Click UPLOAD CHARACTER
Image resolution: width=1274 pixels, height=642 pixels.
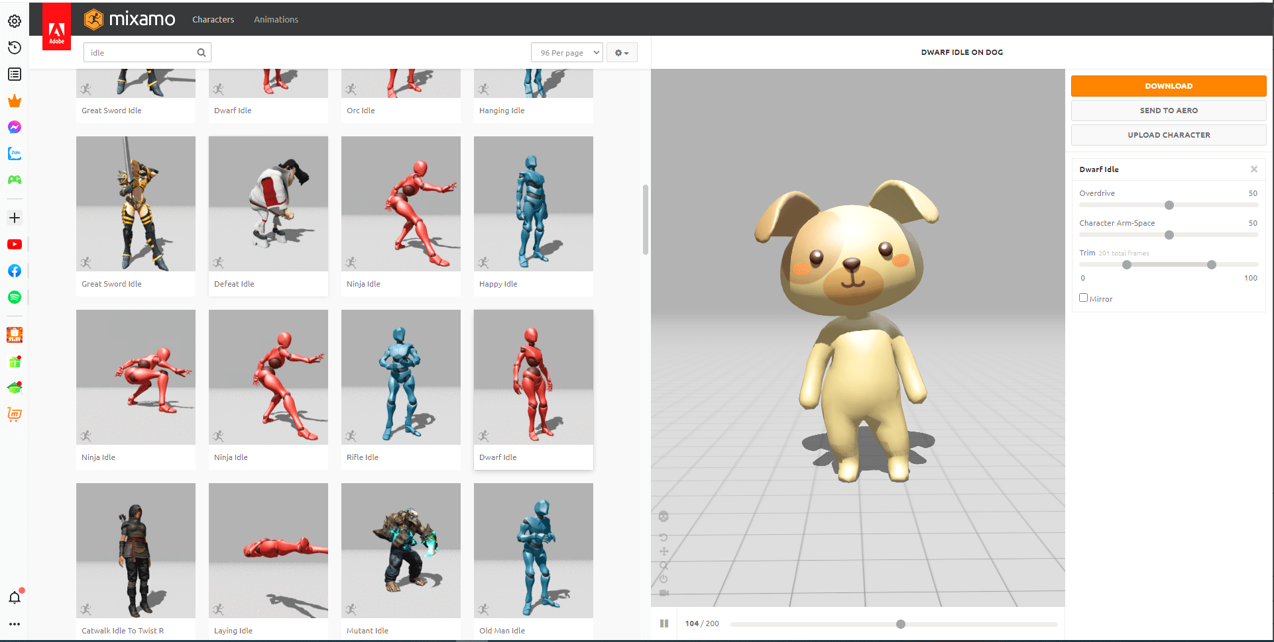point(1168,135)
